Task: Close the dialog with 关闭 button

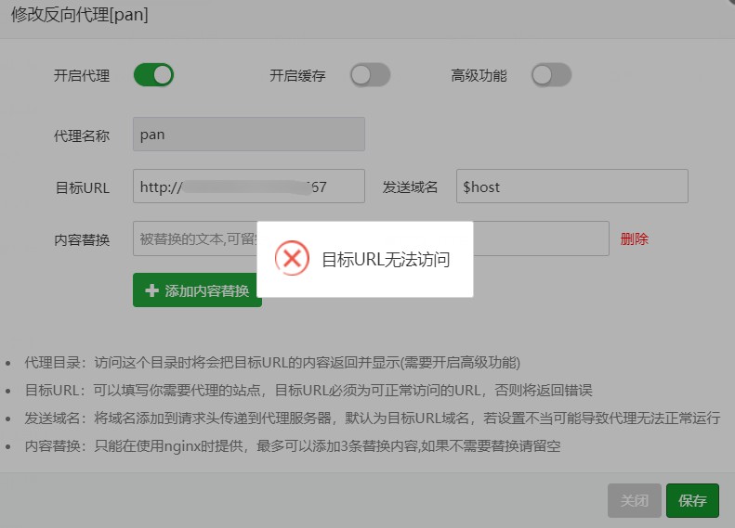Action: coord(635,501)
